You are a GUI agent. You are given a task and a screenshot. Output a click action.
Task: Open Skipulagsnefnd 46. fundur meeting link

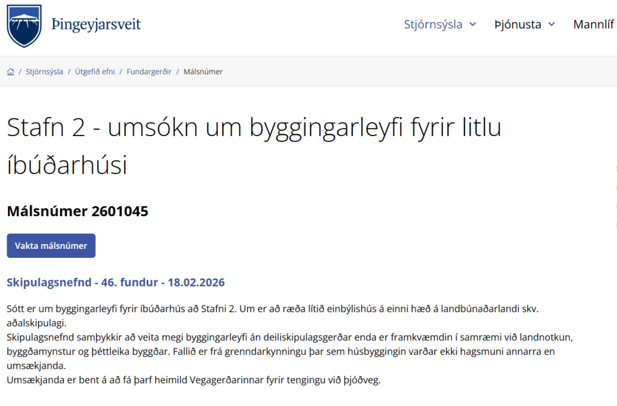point(115,283)
